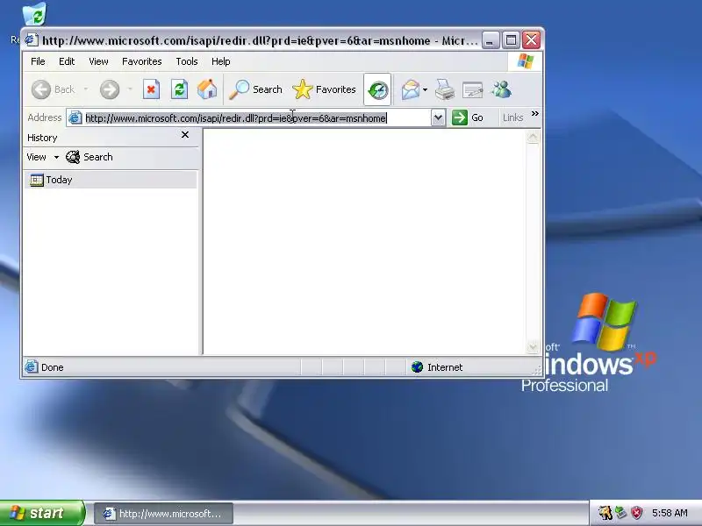Click the Start button
702x526 pixels.
[x=42, y=513]
